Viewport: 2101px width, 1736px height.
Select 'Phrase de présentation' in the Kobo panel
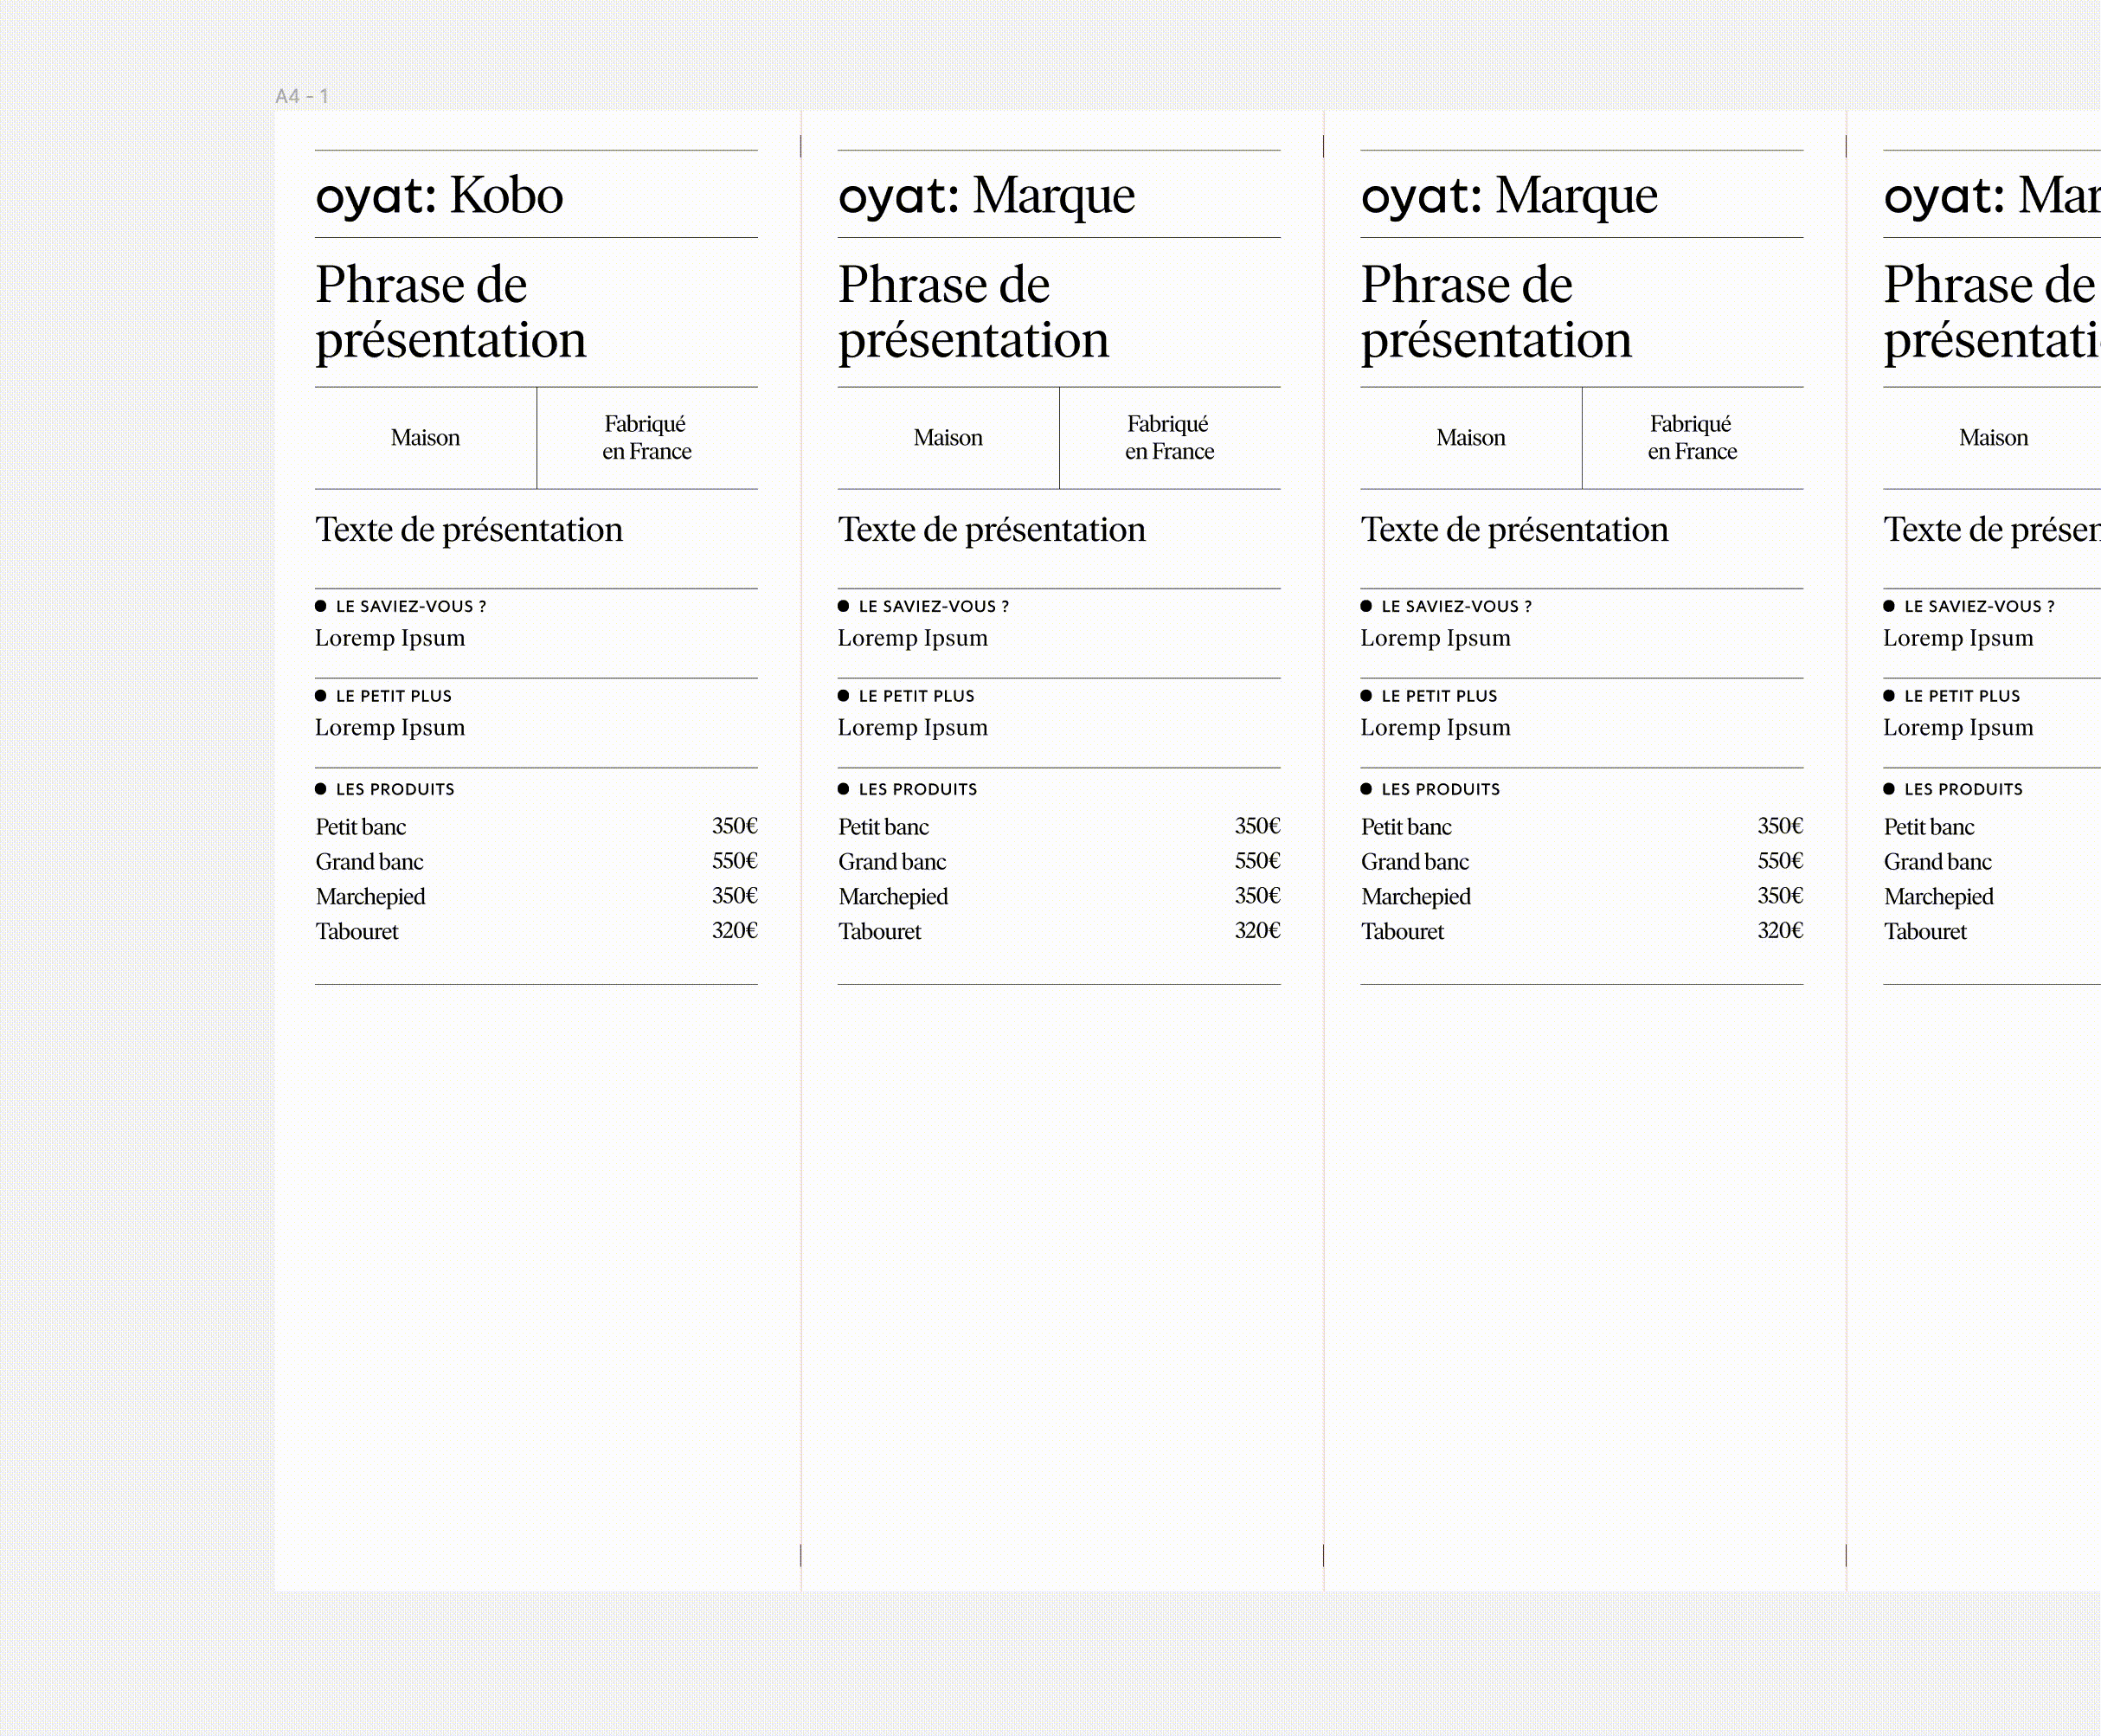tap(450, 312)
